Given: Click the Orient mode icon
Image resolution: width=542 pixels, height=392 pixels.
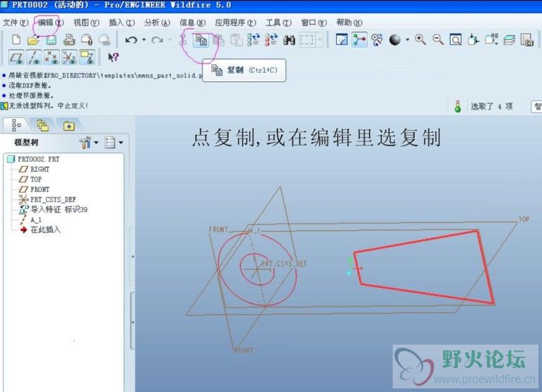Looking at the screenshot, I should click(377, 40).
